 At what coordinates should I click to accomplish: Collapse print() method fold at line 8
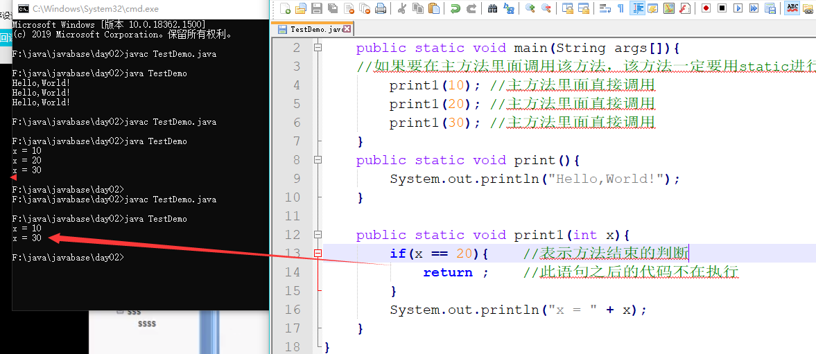318,160
